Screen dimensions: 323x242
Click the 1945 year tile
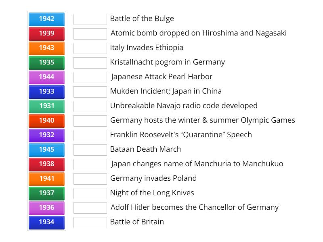tap(46, 149)
